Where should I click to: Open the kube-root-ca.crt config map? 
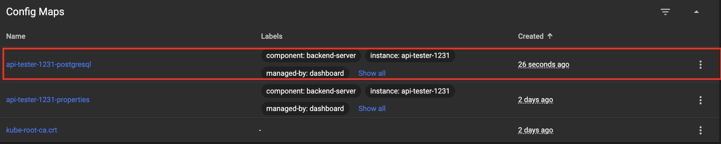tap(32, 130)
